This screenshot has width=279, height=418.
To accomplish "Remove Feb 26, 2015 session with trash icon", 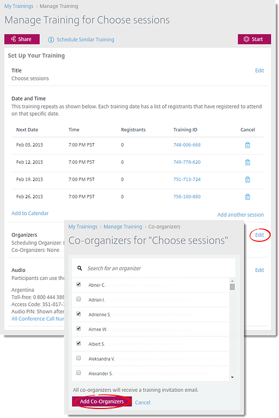I will pyautogui.click(x=248, y=197).
